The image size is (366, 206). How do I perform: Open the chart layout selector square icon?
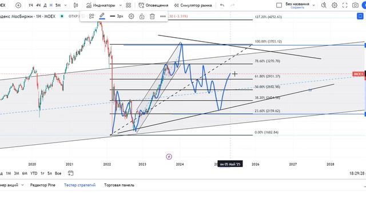279,5
